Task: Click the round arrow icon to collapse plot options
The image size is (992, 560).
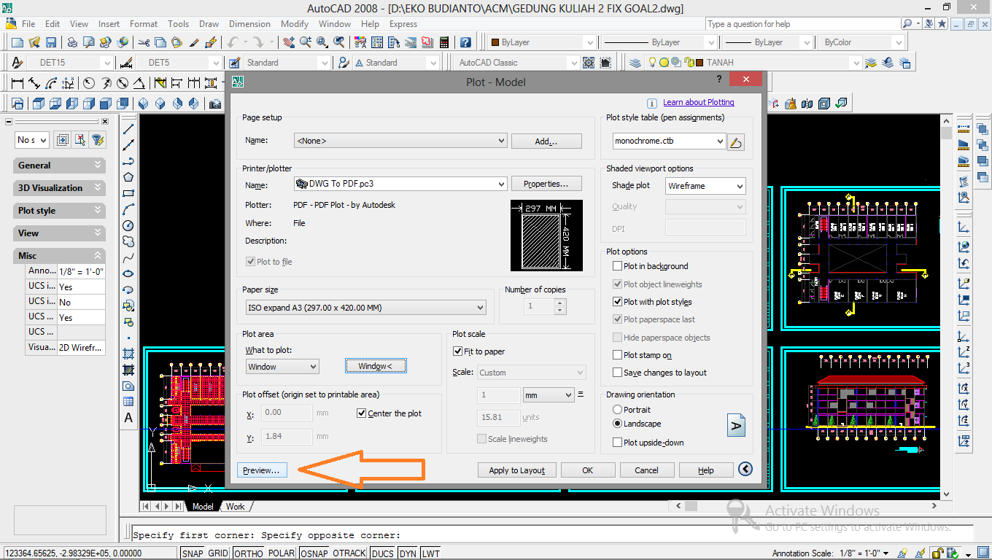Action: tap(745, 470)
